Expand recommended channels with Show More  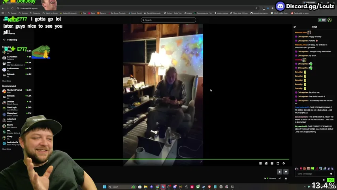[x=7, y=149]
